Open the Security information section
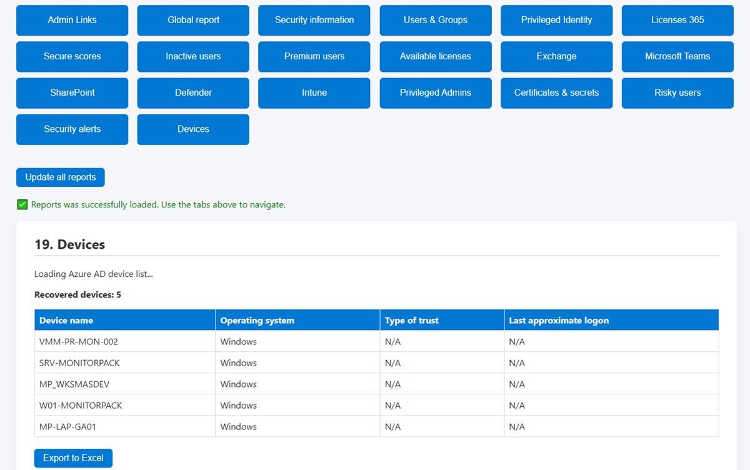The image size is (750, 470). click(x=314, y=20)
